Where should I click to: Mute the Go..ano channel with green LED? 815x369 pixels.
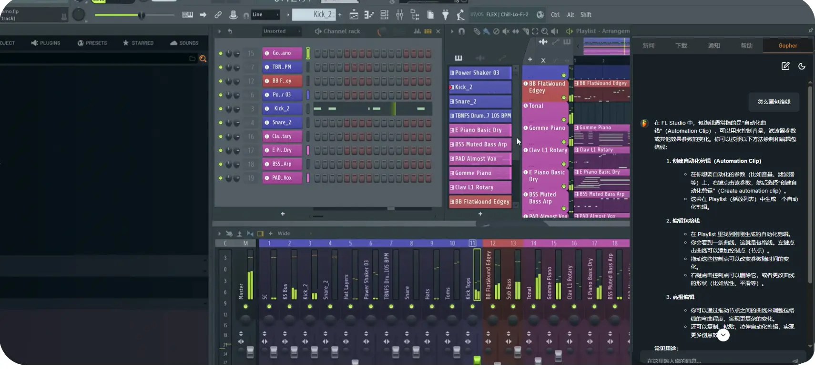(x=220, y=53)
